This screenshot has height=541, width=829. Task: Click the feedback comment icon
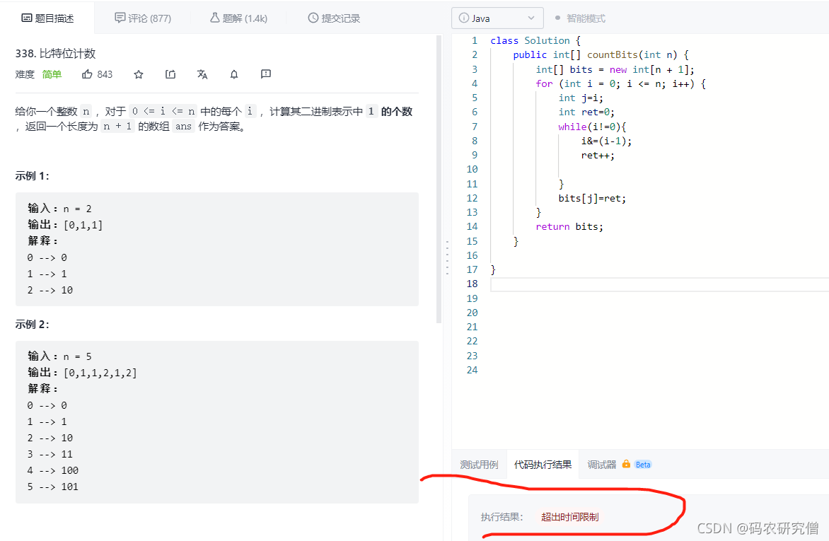pyautogui.click(x=266, y=74)
